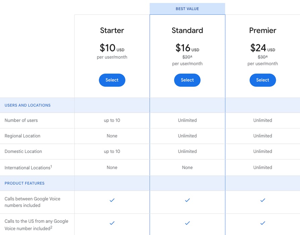Select the Premier plan
The image size is (300, 235).
pyautogui.click(x=263, y=80)
